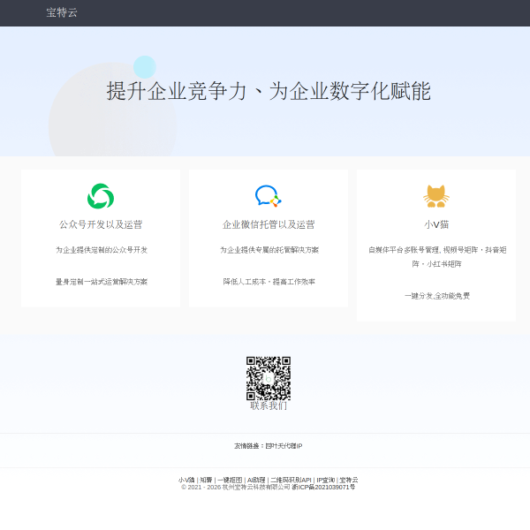Open the IP查询 footer link
The width and height of the screenshot is (530, 530).
325,480
